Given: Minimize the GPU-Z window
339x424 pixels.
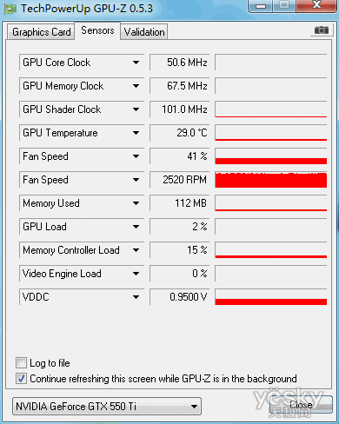Looking at the screenshot, I should click(x=261, y=6).
